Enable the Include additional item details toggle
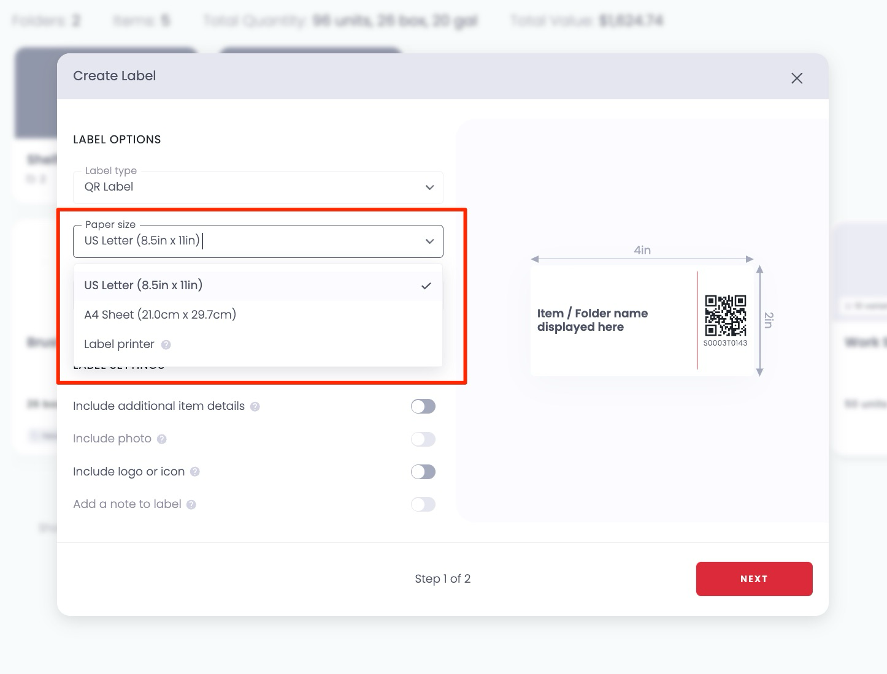 click(423, 406)
